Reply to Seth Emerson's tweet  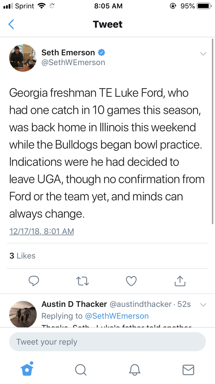pyautogui.click(x=34, y=281)
